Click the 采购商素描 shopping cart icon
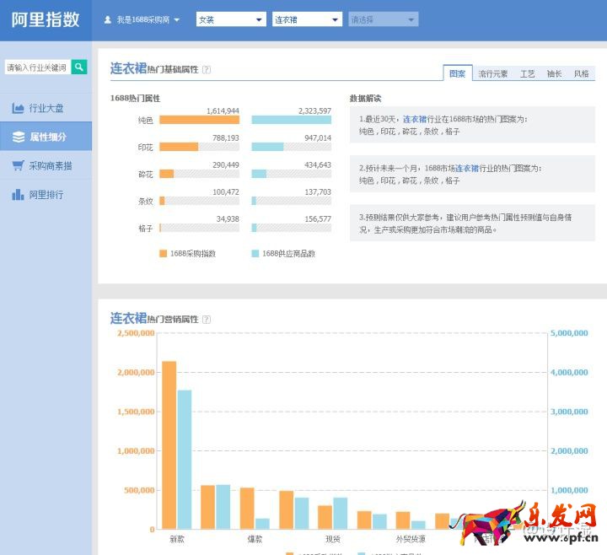 (x=18, y=166)
